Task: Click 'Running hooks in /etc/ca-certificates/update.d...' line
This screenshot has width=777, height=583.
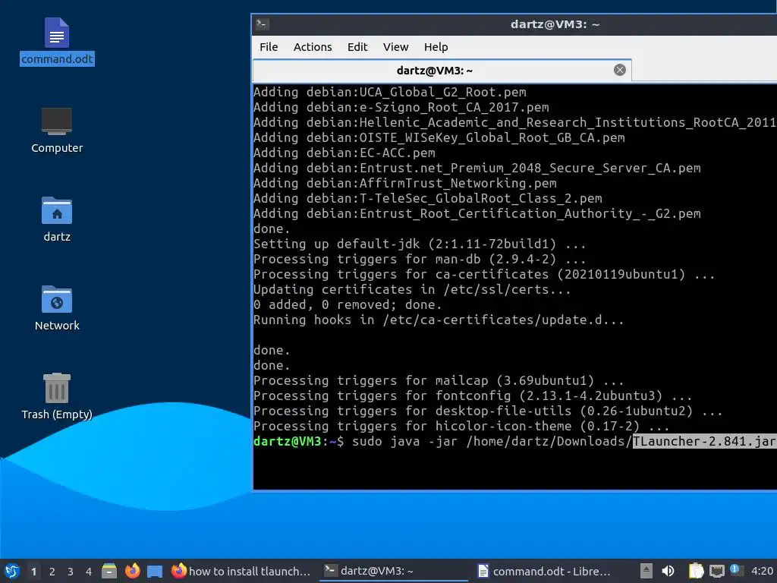Action: (x=439, y=320)
